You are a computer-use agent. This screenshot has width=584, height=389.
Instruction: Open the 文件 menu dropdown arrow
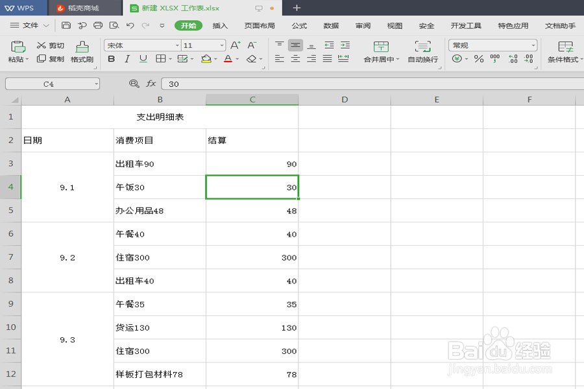click(46, 25)
